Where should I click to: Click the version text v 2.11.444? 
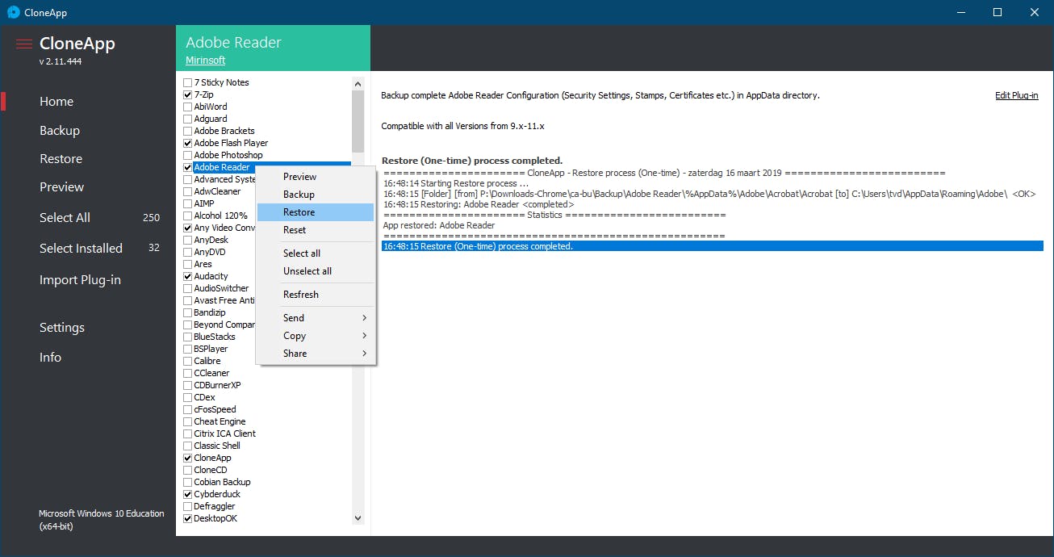click(61, 62)
